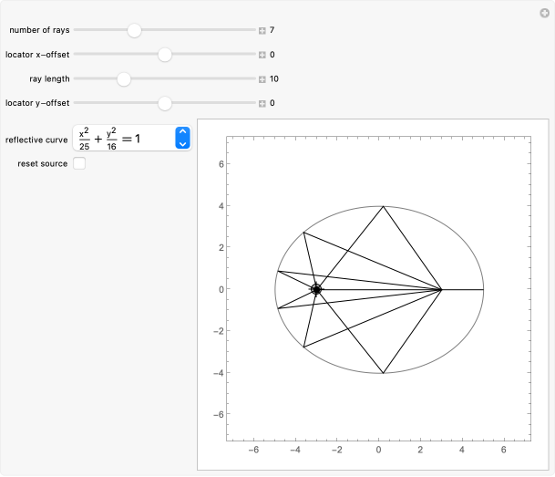Click the right focus where rays converge
The width and height of the screenshot is (555, 477).
coord(441,289)
